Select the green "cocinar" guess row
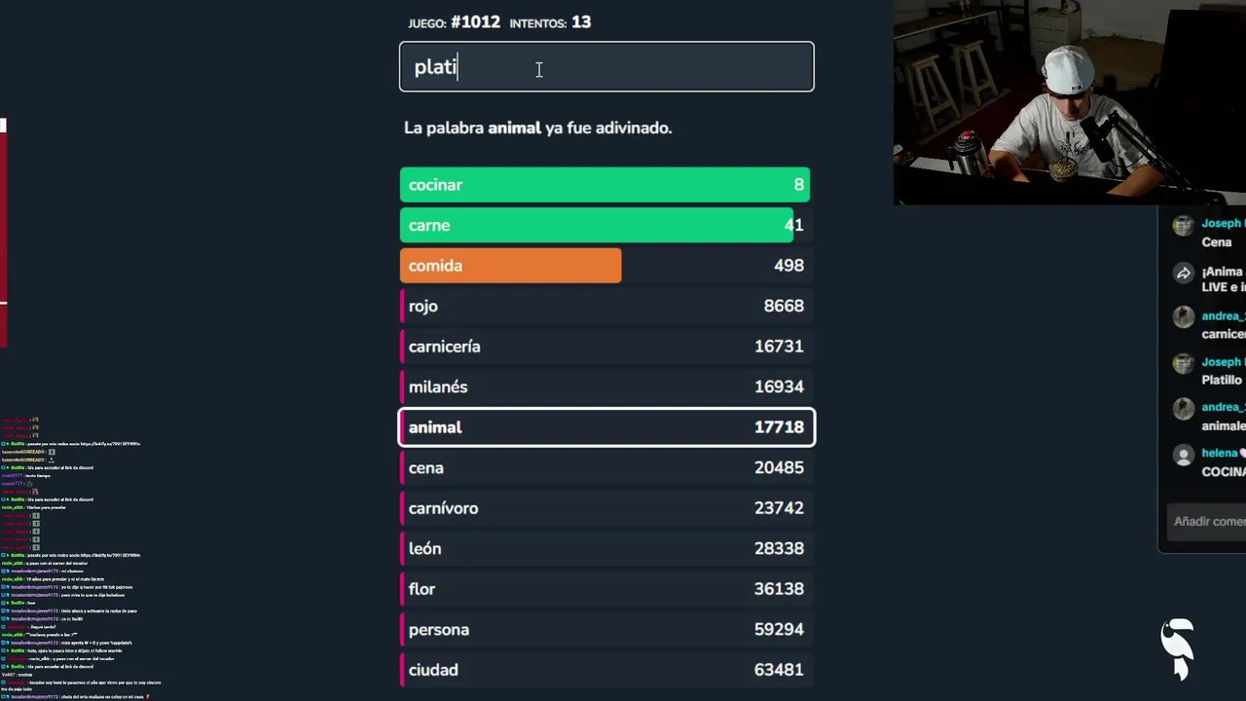This screenshot has height=701, width=1246. coord(605,185)
